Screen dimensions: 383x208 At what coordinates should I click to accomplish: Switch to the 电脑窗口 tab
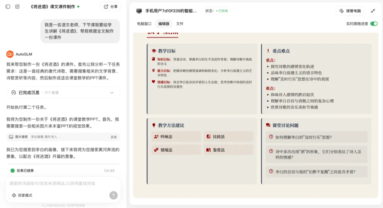(144, 24)
